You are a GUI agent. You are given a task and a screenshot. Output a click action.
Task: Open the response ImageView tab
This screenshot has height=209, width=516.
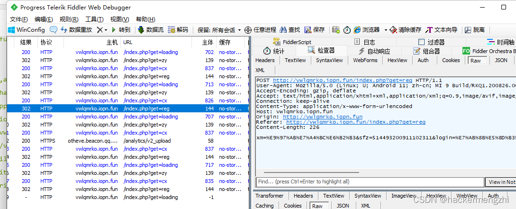coord(403,196)
